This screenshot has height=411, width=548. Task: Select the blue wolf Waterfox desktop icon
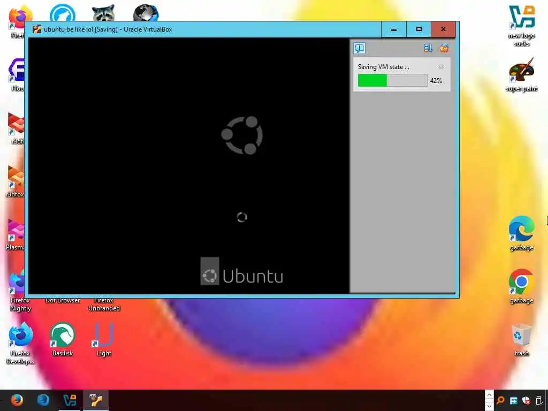(x=63, y=13)
